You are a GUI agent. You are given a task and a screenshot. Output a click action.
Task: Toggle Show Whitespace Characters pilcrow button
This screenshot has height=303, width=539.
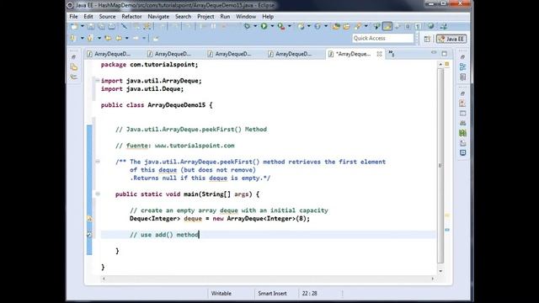pos(418,26)
